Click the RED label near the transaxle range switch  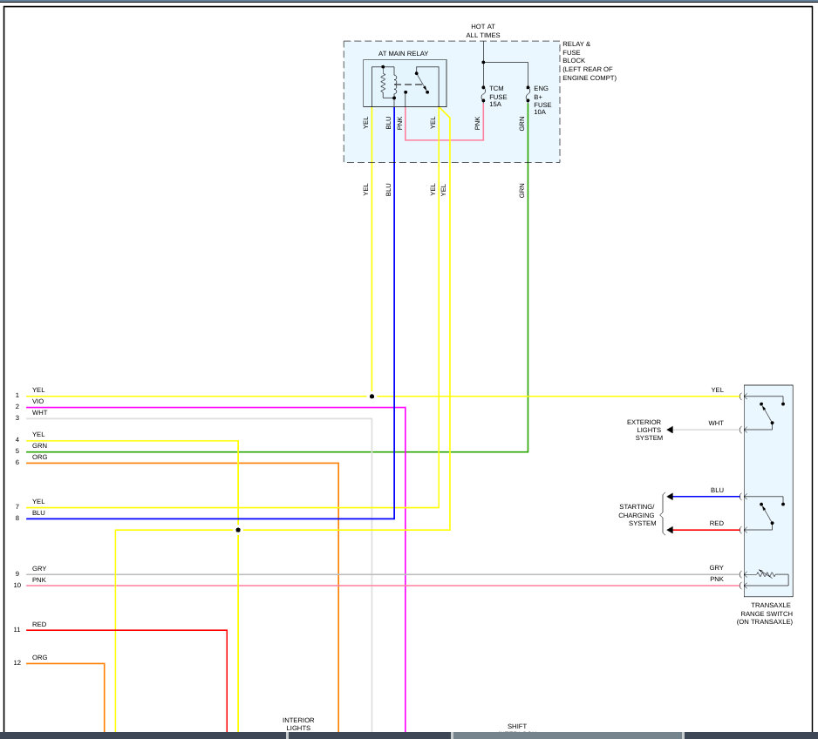pos(716,523)
